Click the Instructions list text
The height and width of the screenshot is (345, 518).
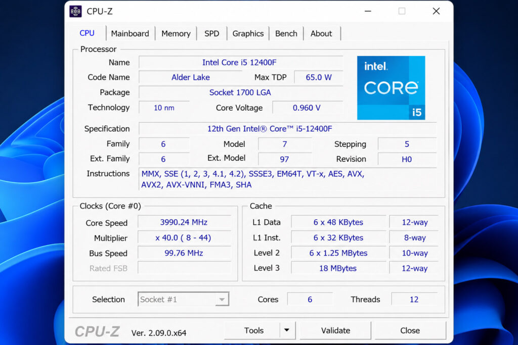253,179
